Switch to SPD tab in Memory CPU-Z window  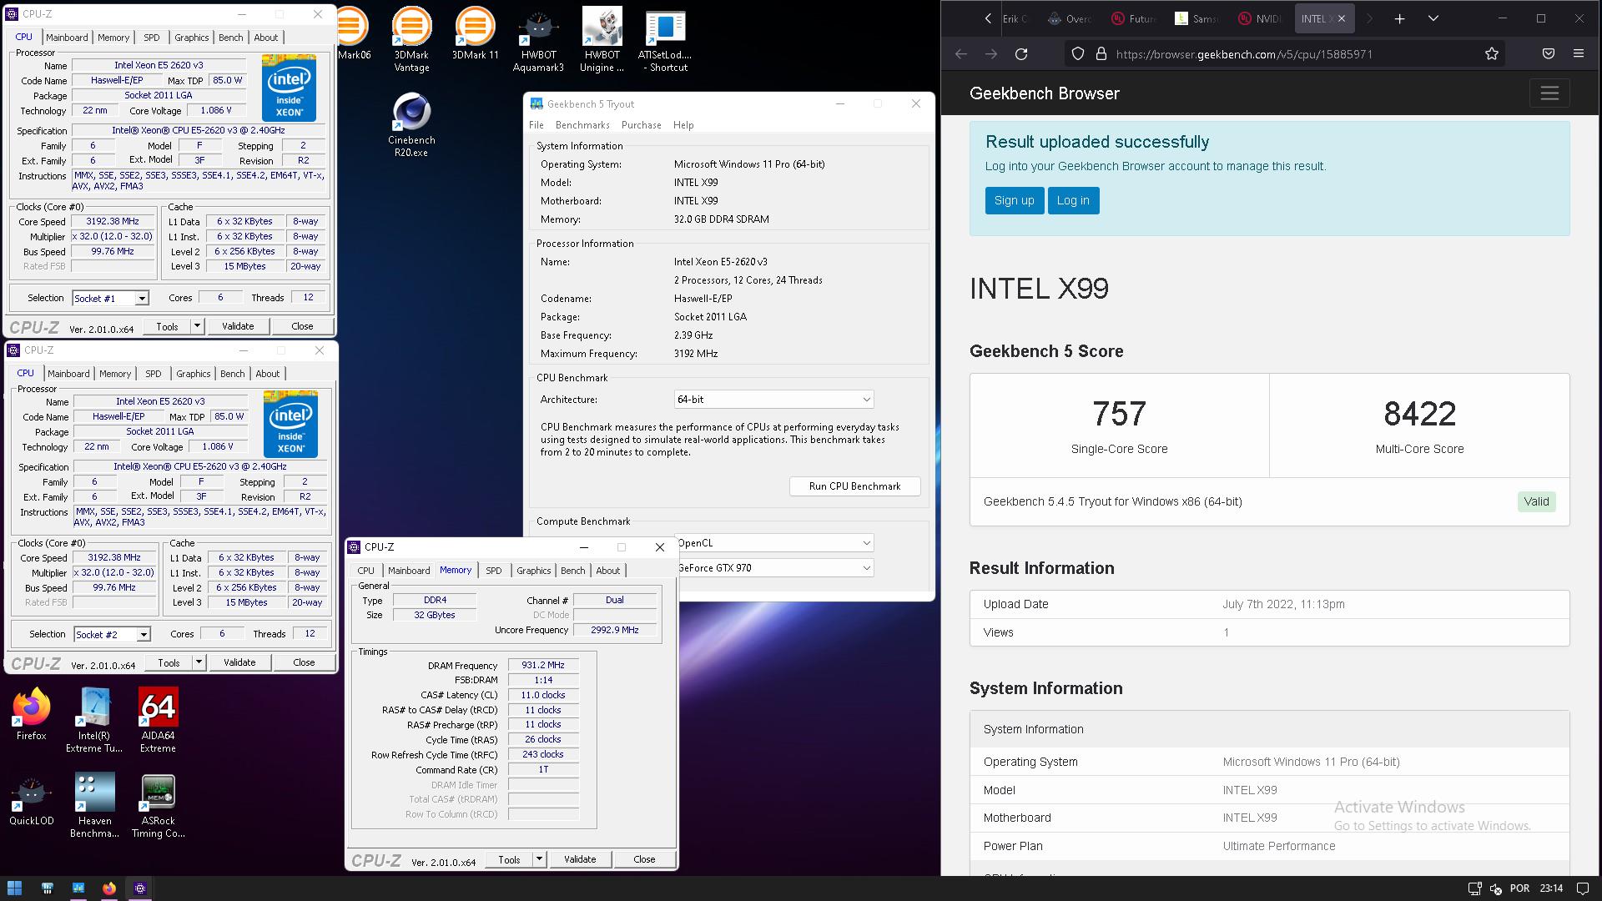(x=494, y=571)
